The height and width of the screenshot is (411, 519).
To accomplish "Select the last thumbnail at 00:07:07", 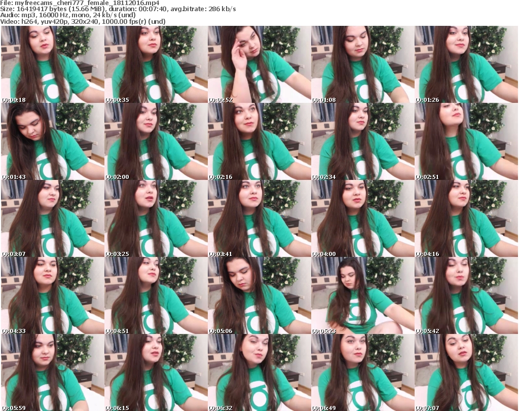I will coord(466,372).
